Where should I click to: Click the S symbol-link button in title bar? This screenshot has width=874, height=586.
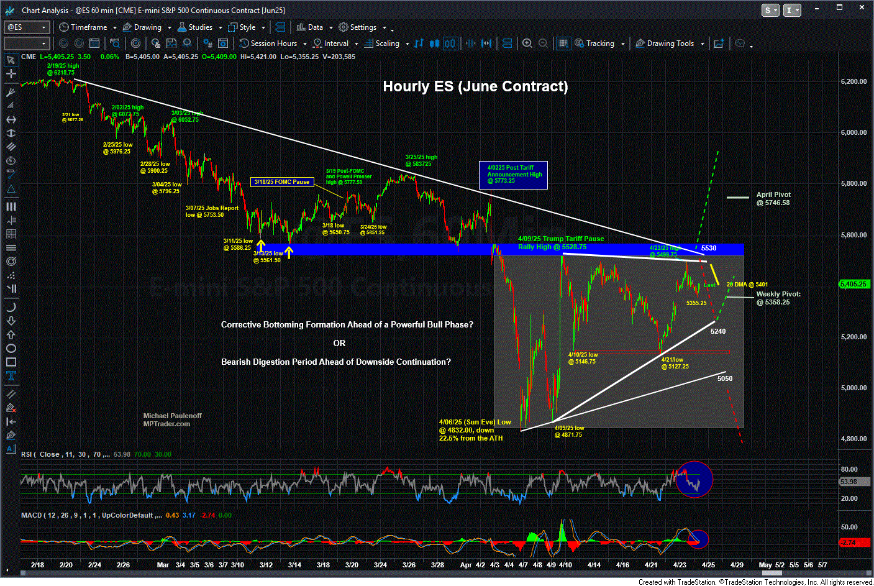coord(770,10)
